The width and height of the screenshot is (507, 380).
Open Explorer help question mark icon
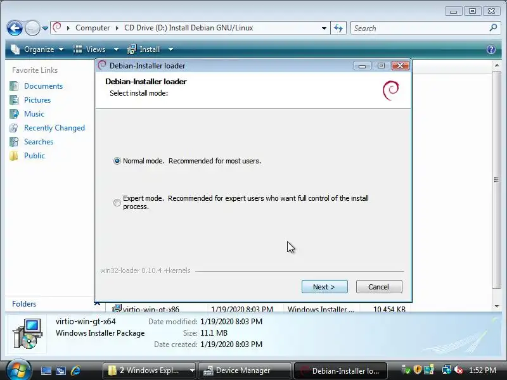pyautogui.click(x=491, y=49)
